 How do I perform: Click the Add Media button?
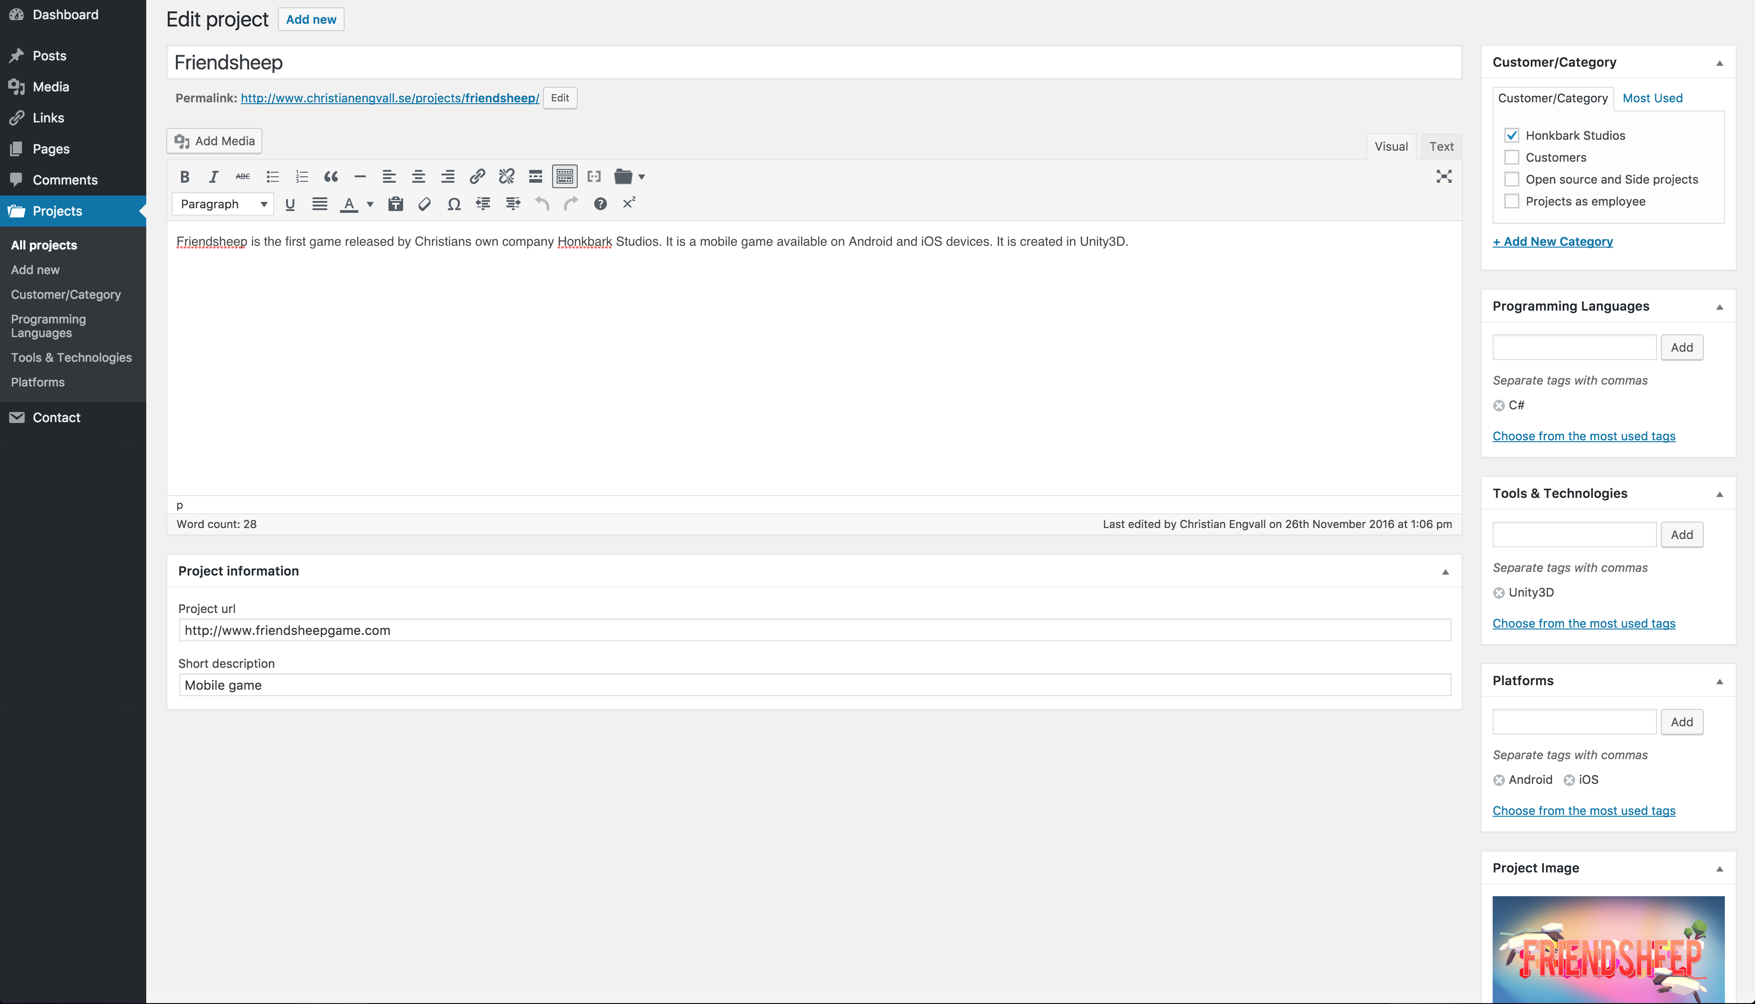(214, 141)
